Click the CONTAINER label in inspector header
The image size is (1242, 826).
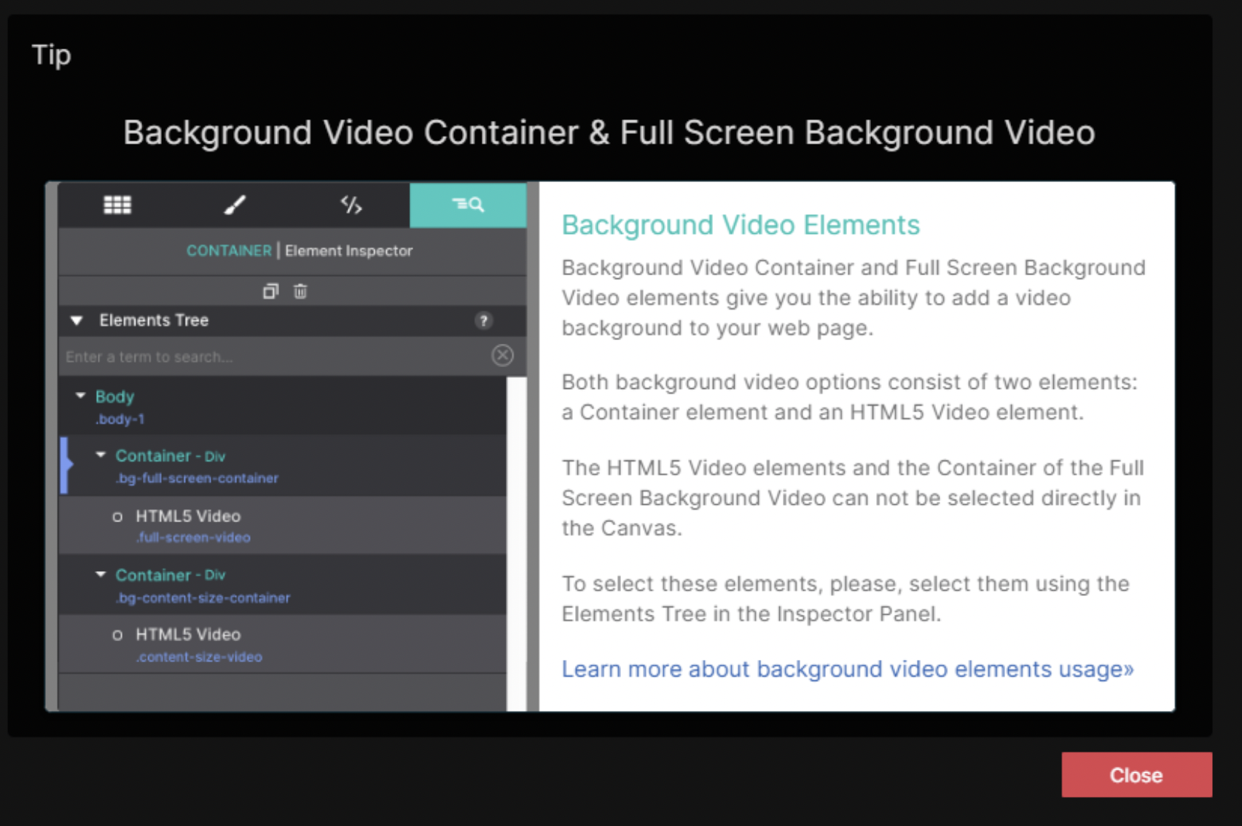(228, 251)
